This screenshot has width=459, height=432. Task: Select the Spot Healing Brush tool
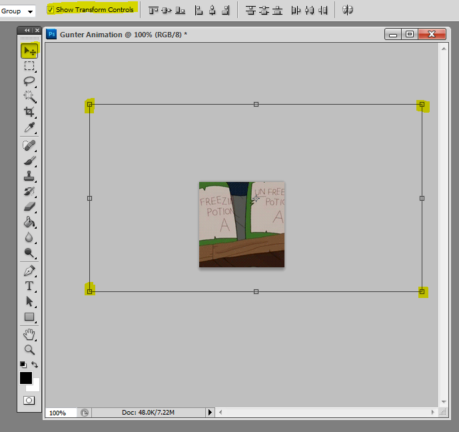(29, 145)
